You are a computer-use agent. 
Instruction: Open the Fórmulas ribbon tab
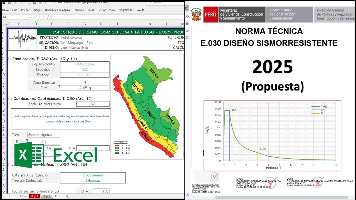pos(78,10)
